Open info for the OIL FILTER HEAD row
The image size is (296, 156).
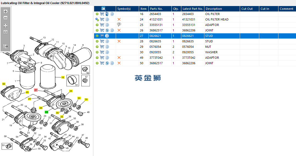107,19
